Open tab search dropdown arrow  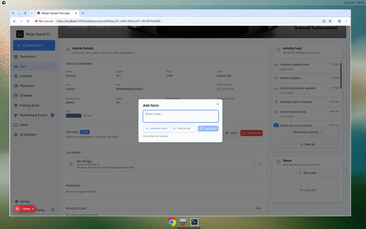click(x=32, y=13)
